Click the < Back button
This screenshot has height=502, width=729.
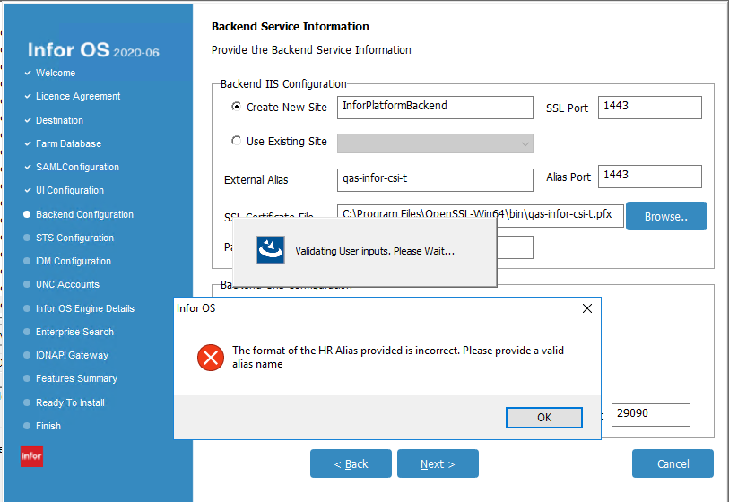tap(351, 463)
